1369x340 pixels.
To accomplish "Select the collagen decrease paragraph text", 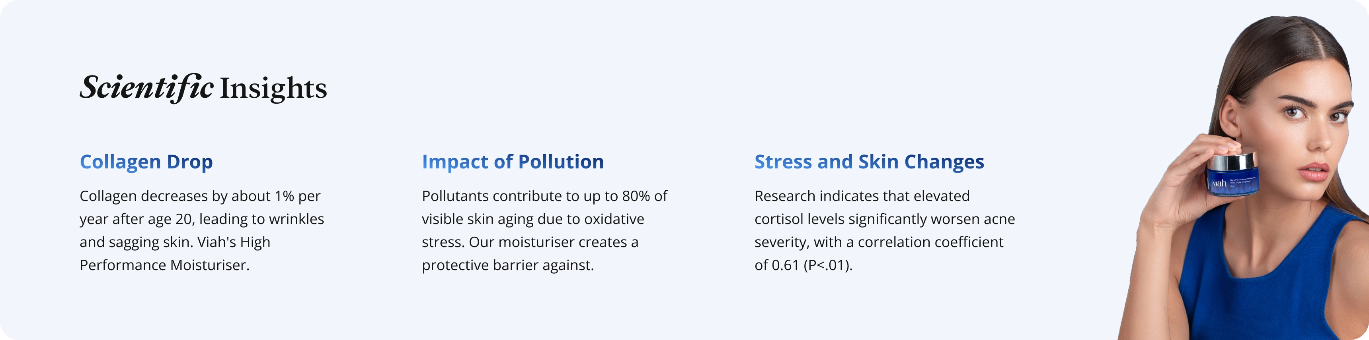I will pyautogui.click(x=202, y=231).
